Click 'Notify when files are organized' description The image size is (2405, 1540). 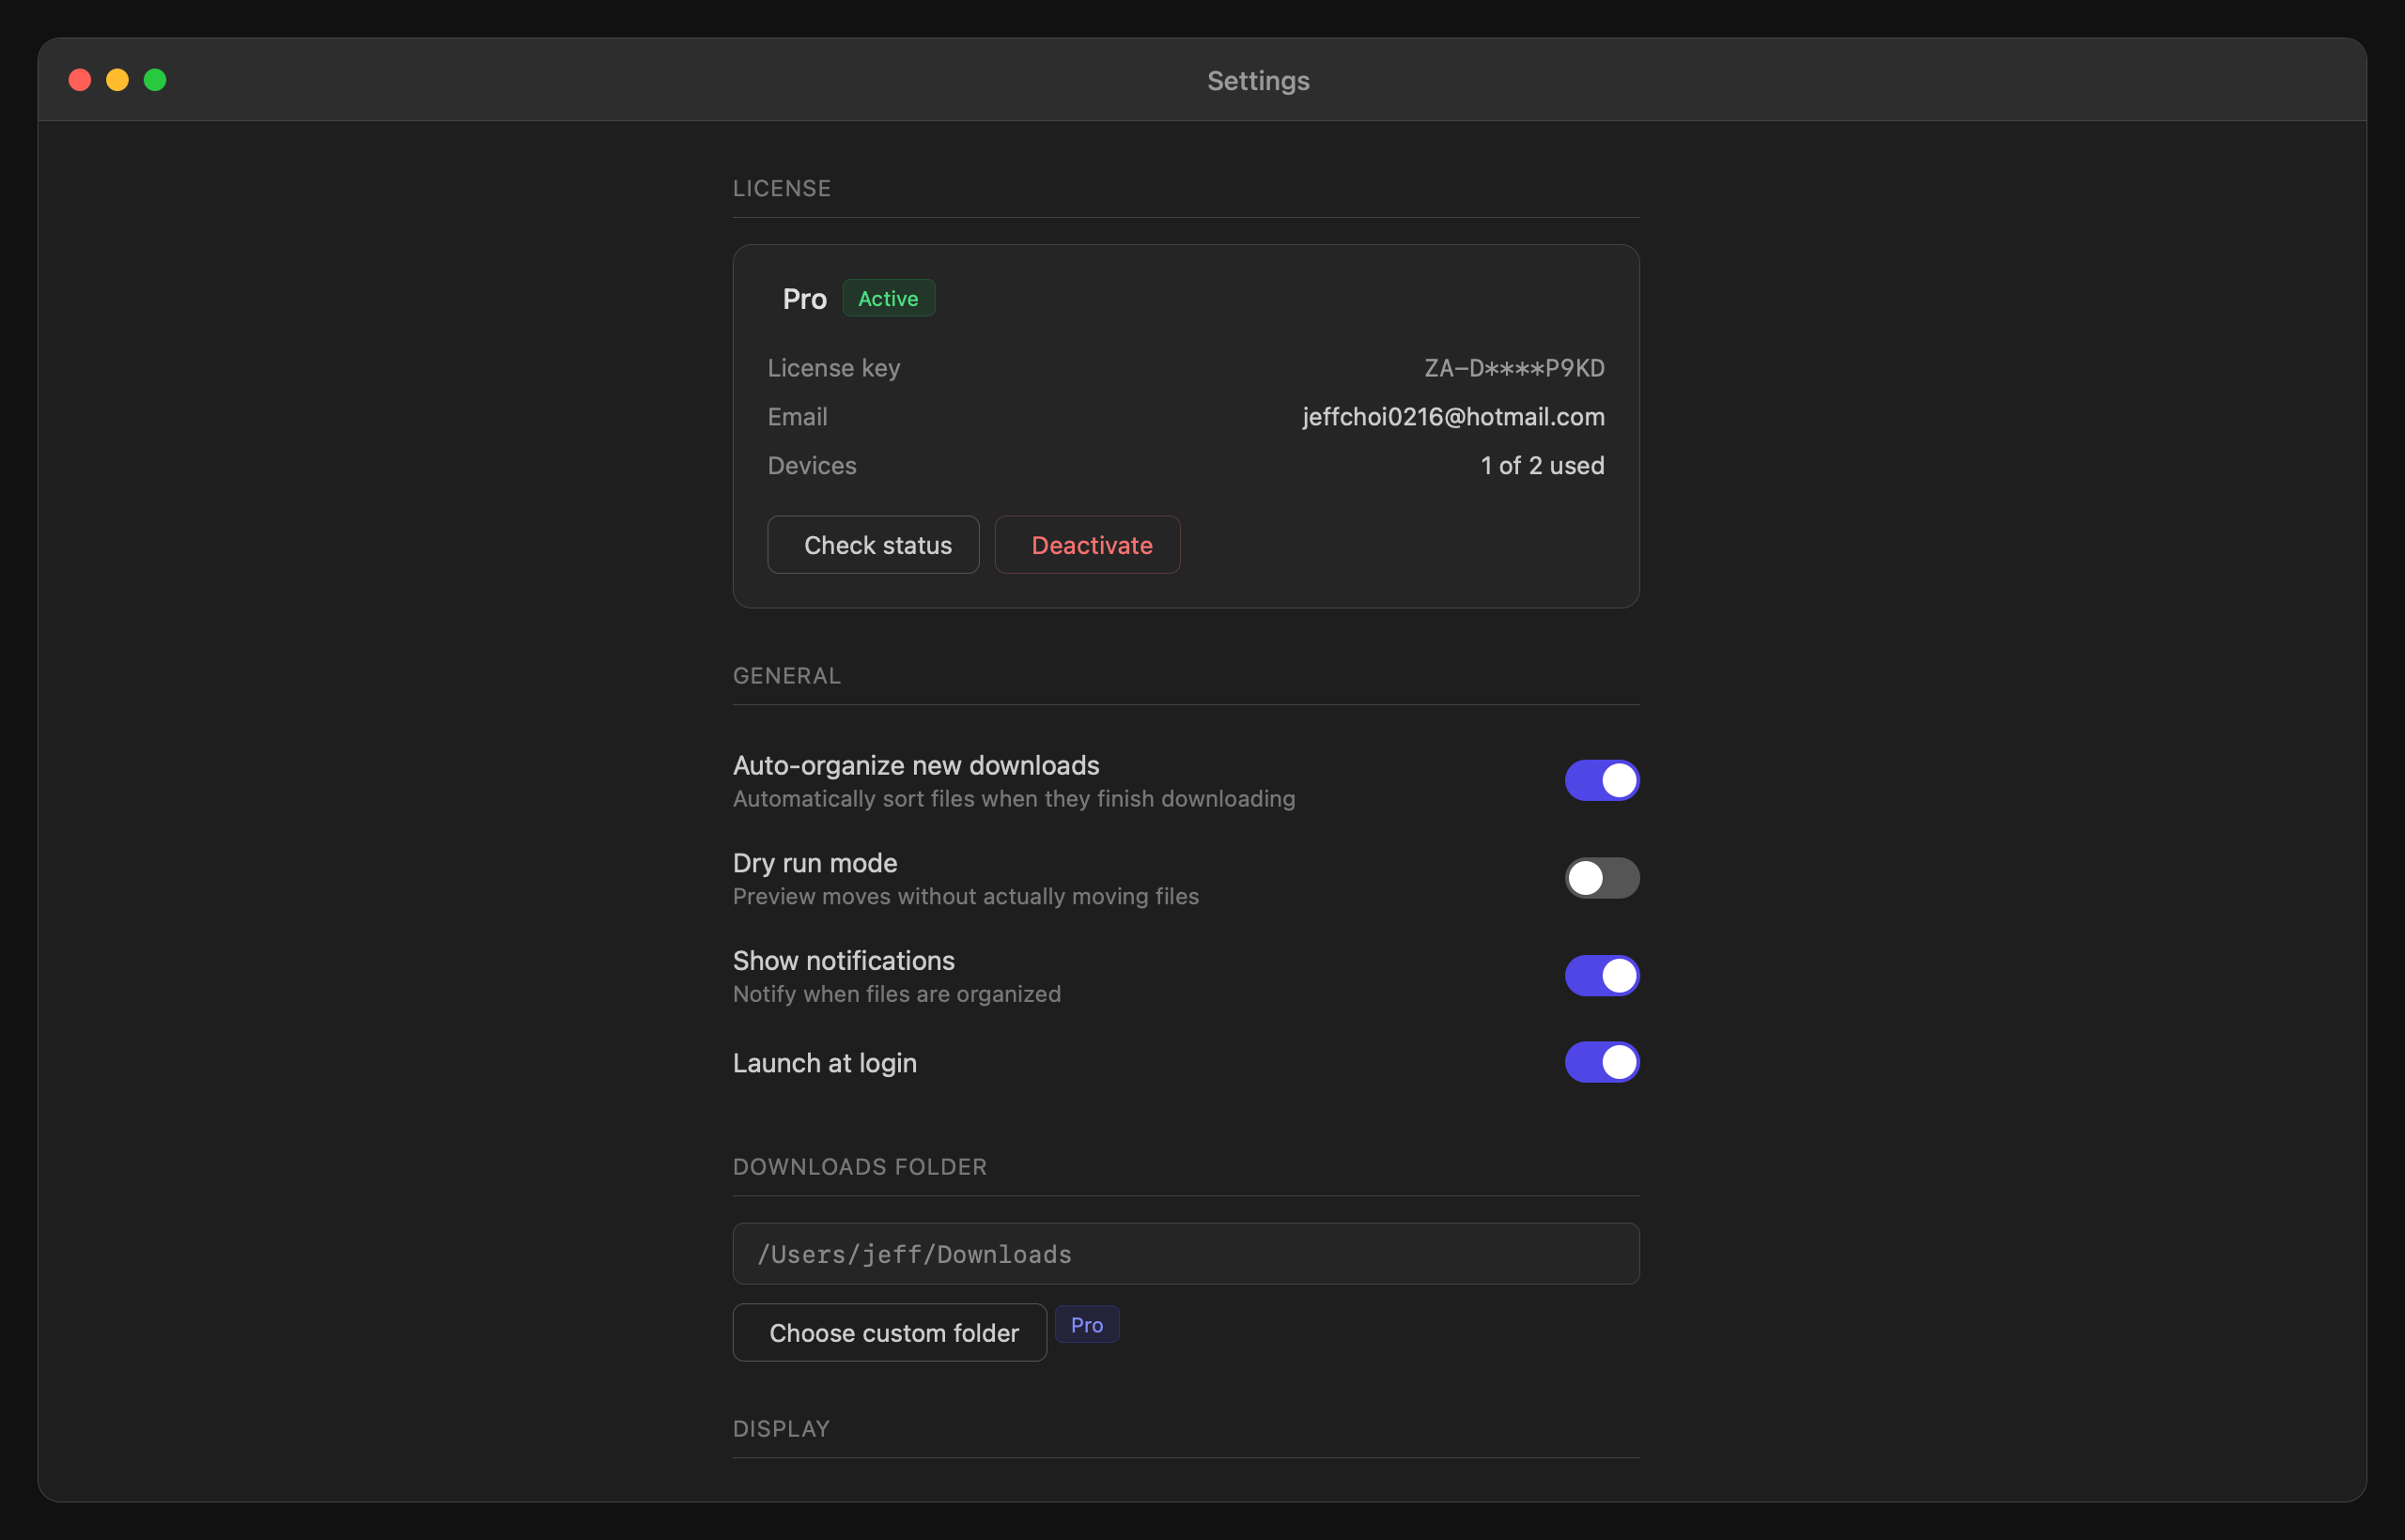[x=897, y=994]
